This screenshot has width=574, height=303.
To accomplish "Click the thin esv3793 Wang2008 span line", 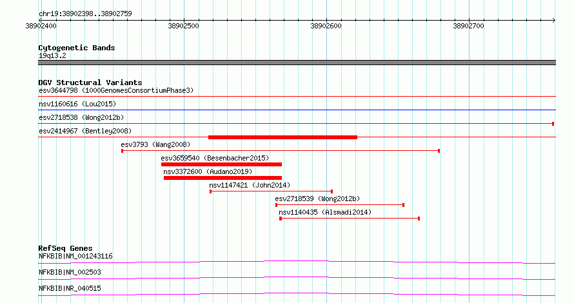I will click(281, 151).
